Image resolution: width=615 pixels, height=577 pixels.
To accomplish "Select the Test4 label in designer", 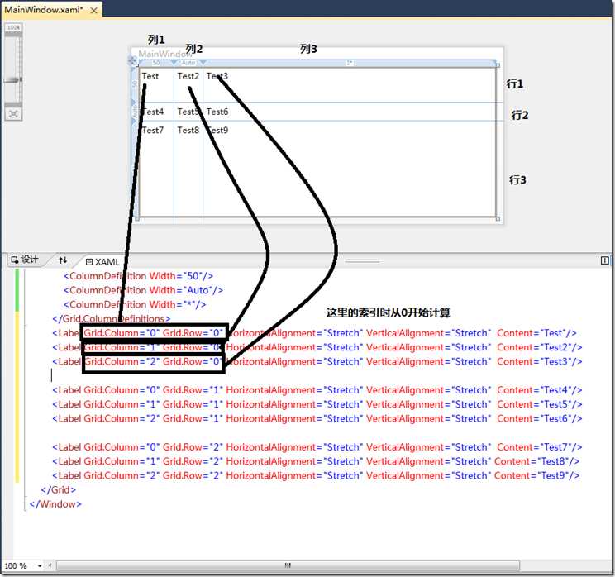I will coord(153,112).
